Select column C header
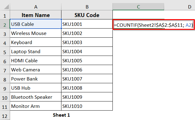This screenshot has height=120, width=195. 138,7
